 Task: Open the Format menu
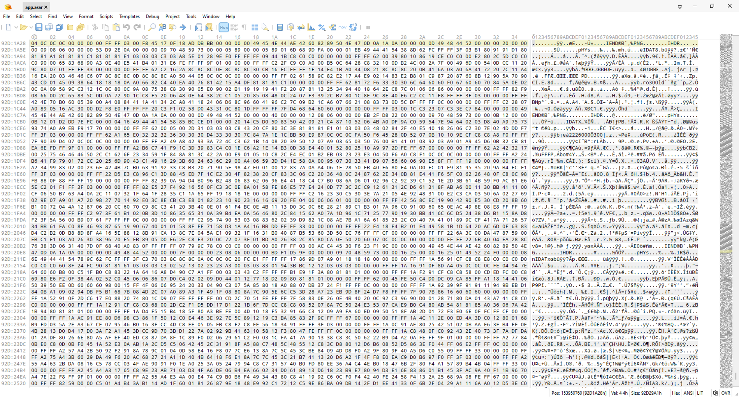[x=86, y=16]
